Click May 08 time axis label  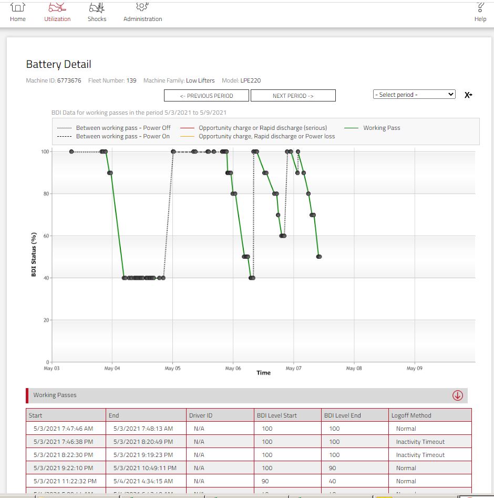354,368
